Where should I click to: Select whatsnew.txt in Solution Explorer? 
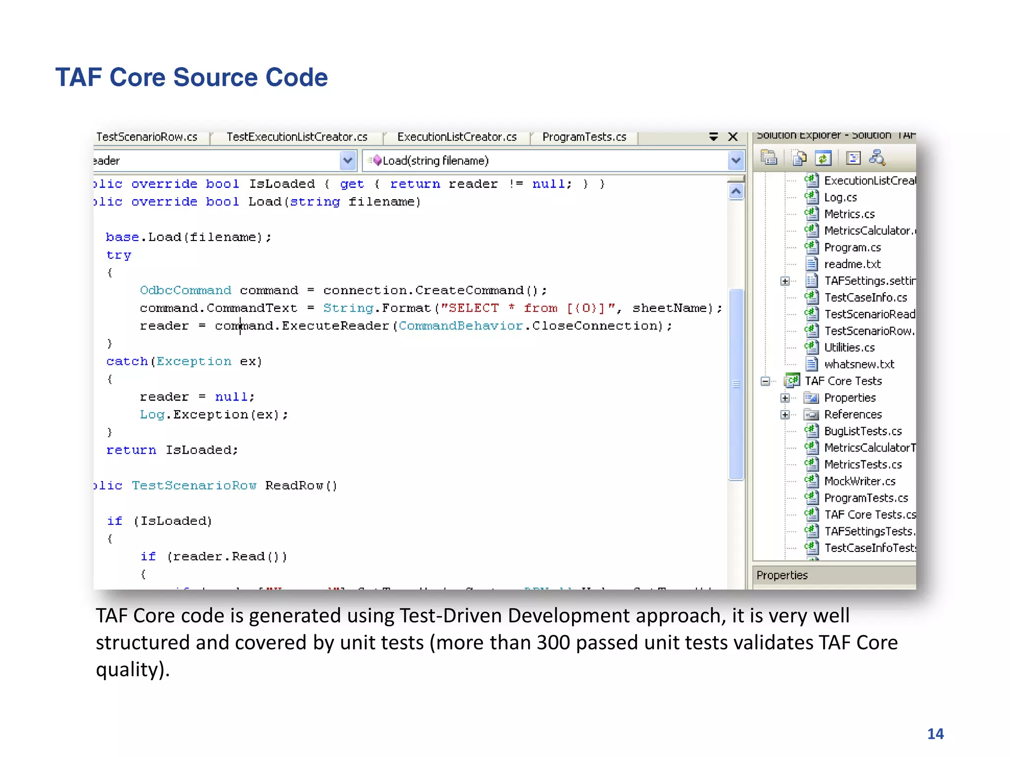click(859, 364)
